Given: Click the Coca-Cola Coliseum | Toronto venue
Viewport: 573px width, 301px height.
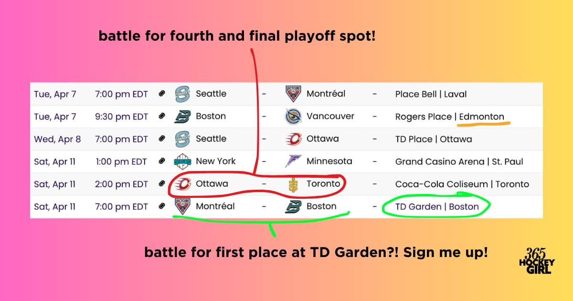Looking at the screenshot, I should pyautogui.click(x=462, y=184).
